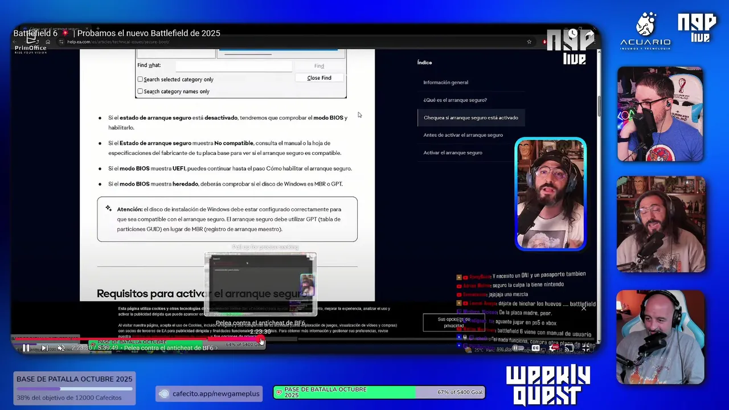
Task: Enable closed captions (CC)
Action: [x=536, y=348]
